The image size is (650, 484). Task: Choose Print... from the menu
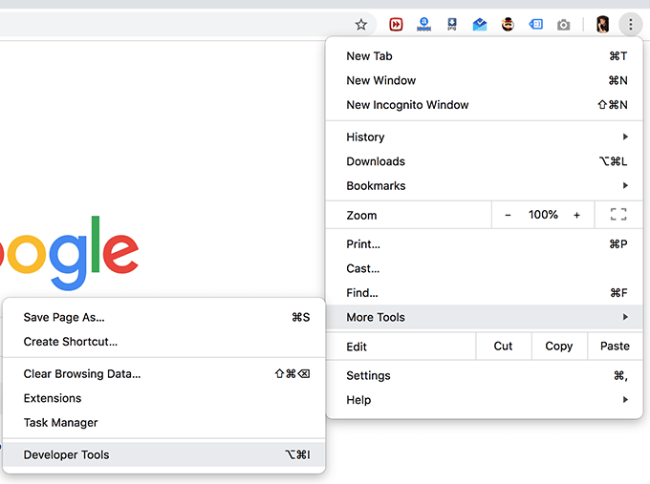[x=485, y=244]
